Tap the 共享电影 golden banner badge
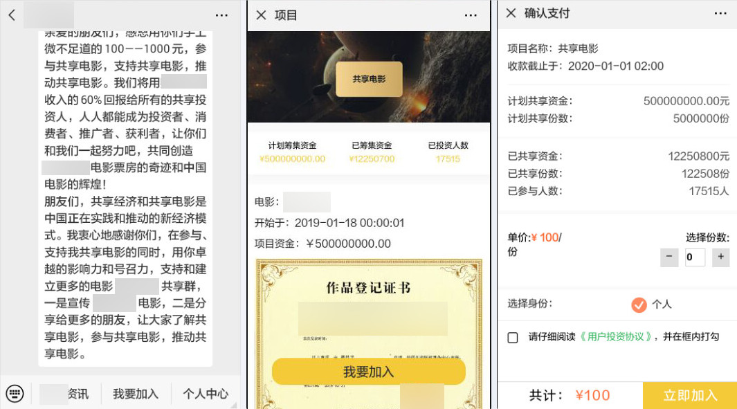This screenshot has height=409, width=737. coord(369,79)
